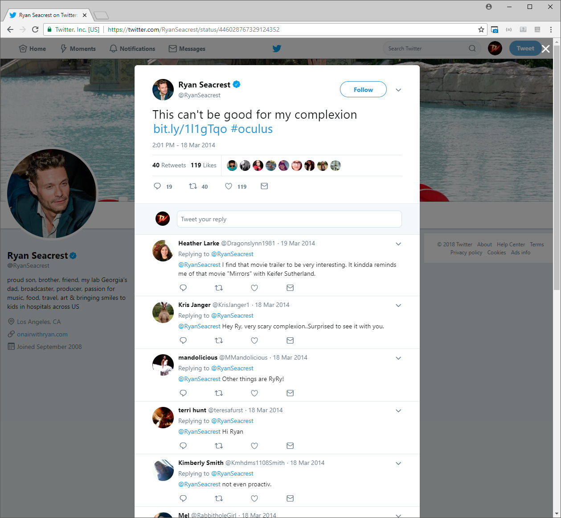Retweet Heather Larke's reply
Screen dimensions: 561x518
[x=219, y=288]
